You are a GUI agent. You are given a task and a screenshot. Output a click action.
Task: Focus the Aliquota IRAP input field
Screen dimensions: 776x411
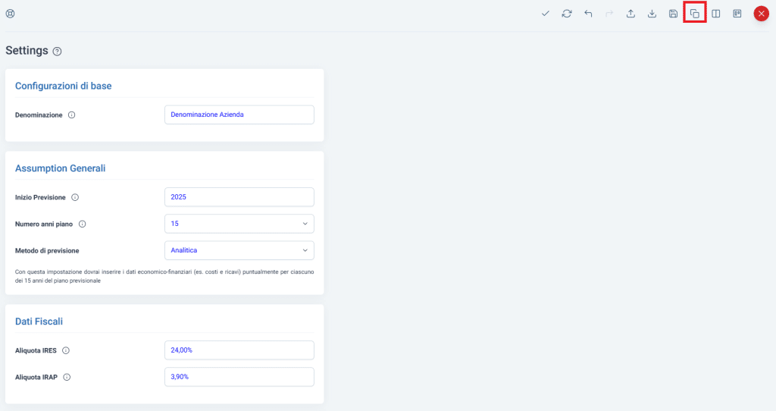coord(239,377)
